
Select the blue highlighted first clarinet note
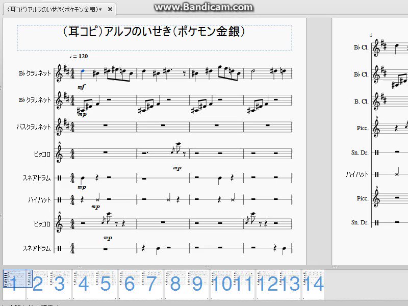(x=83, y=71)
